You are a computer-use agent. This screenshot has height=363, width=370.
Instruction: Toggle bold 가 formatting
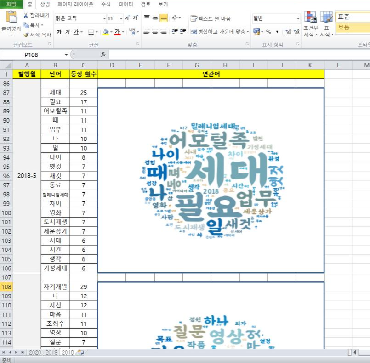[x=59, y=32]
